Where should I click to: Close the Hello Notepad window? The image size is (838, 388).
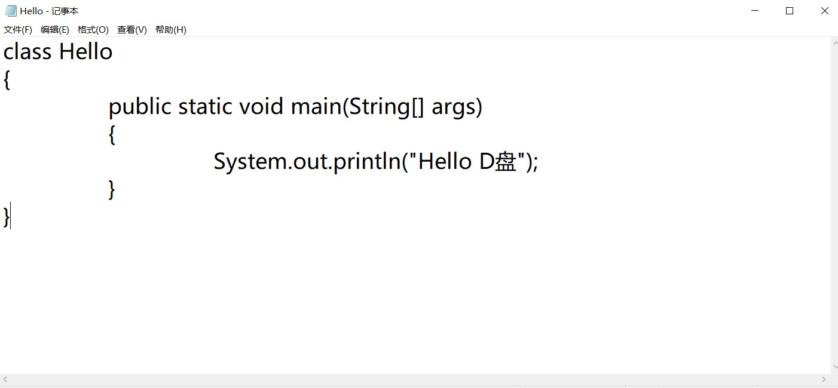coord(824,11)
